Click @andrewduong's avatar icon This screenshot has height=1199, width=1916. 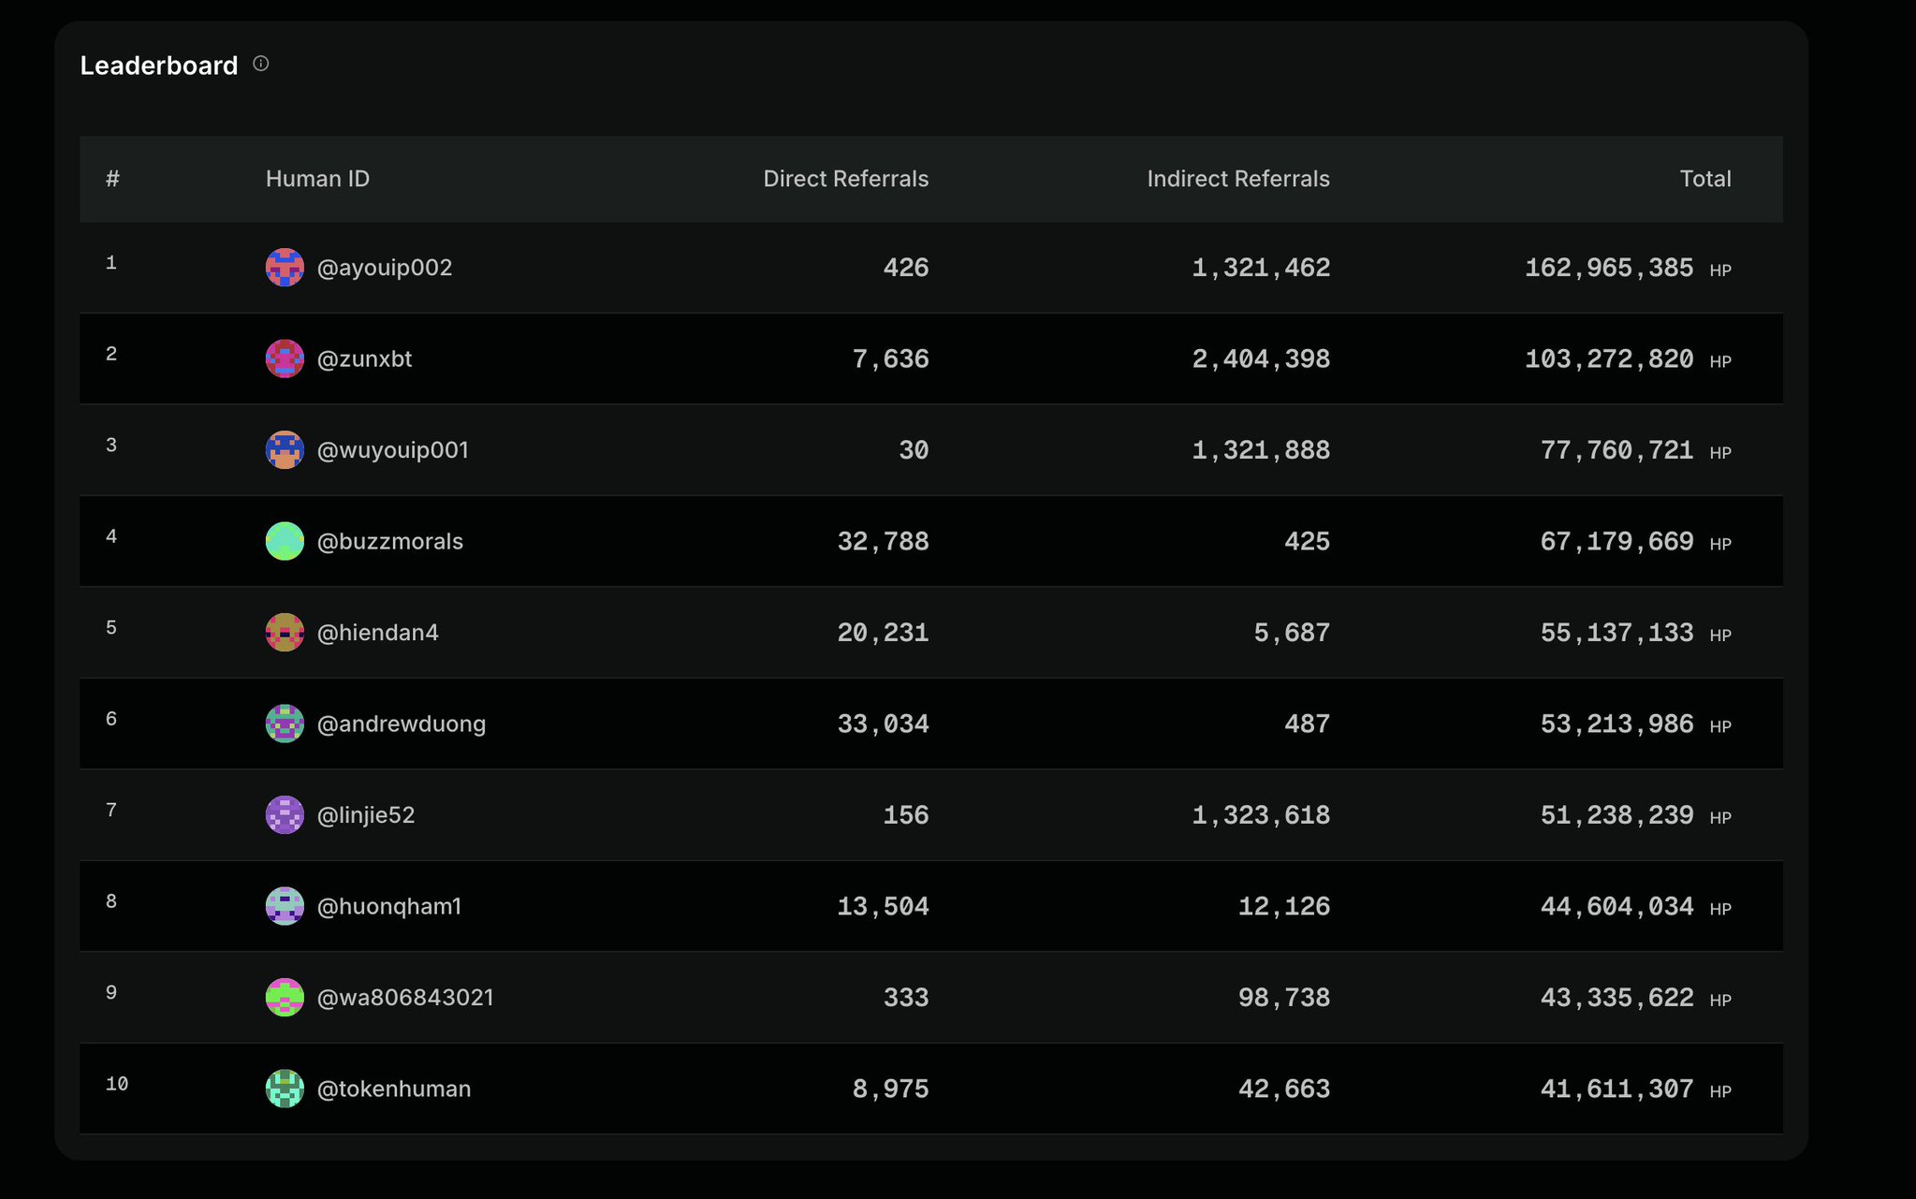[x=285, y=724]
